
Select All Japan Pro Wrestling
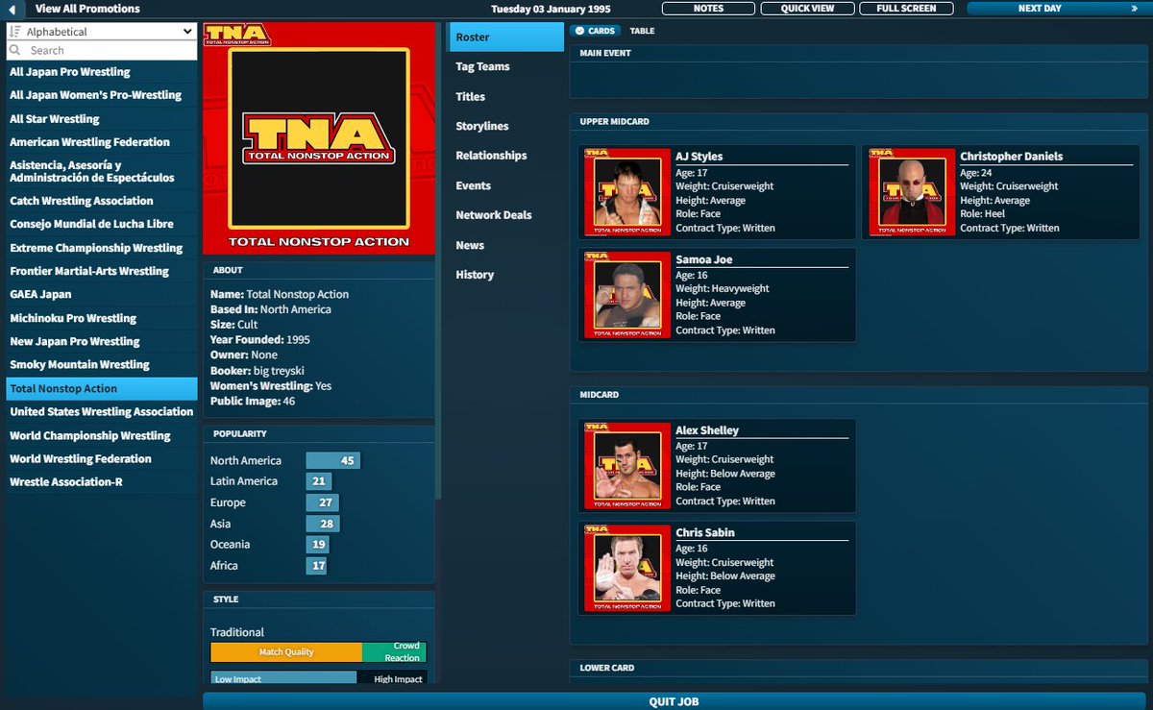102,72
